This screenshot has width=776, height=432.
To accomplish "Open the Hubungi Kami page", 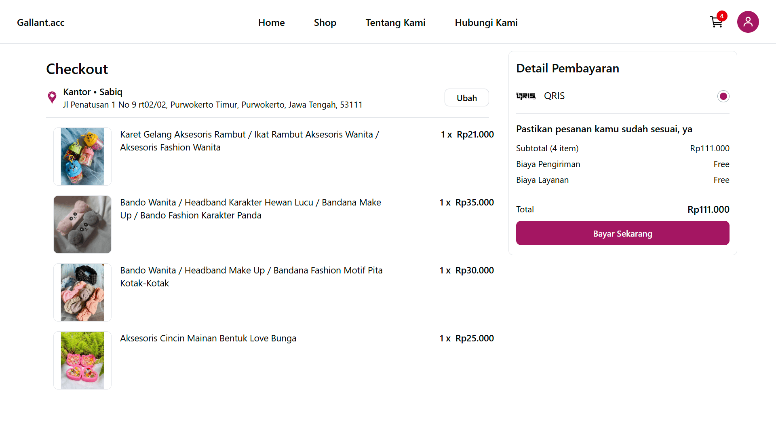I will pyautogui.click(x=486, y=23).
